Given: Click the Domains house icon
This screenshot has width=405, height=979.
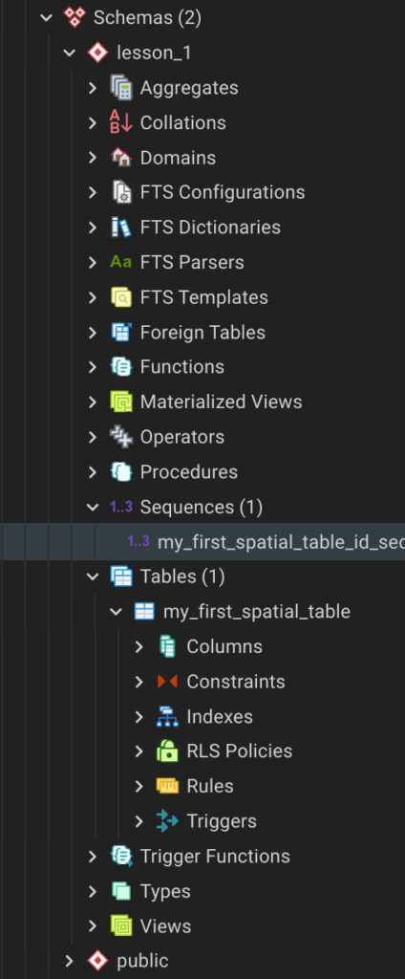Looking at the screenshot, I should pyautogui.click(x=121, y=158).
